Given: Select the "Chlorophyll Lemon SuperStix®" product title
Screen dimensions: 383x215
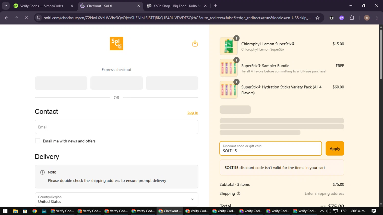Looking at the screenshot, I should click(268, 44).
